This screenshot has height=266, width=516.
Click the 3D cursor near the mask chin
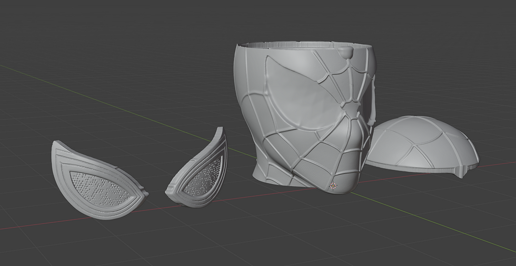333,186
